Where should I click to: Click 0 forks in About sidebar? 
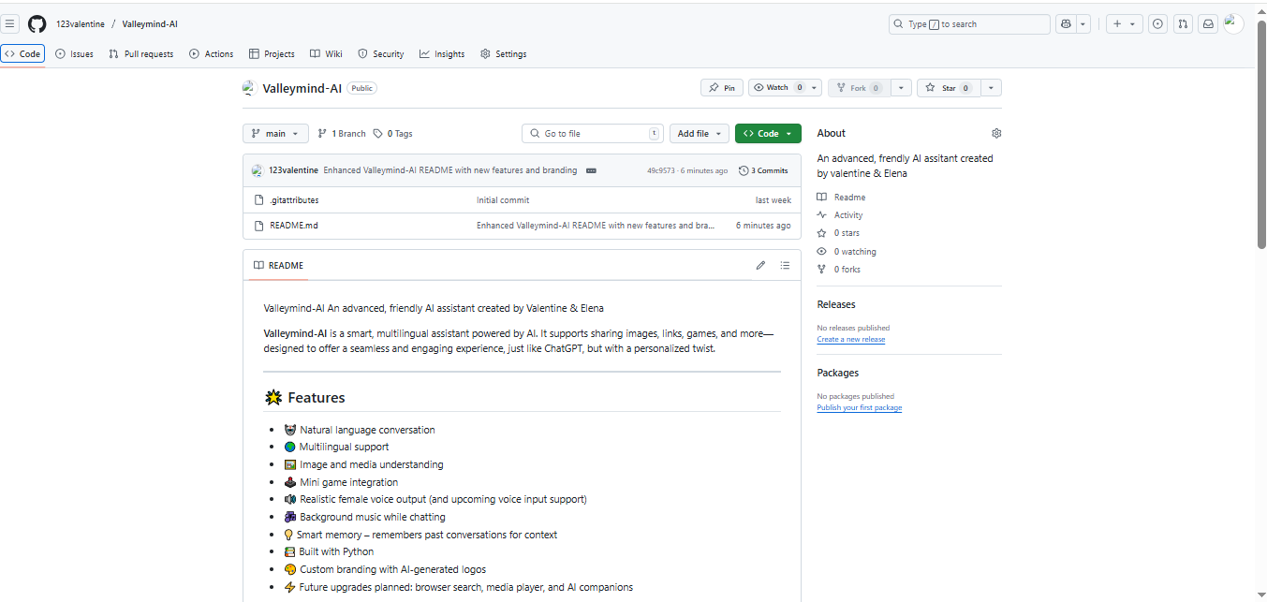[839, 270]
